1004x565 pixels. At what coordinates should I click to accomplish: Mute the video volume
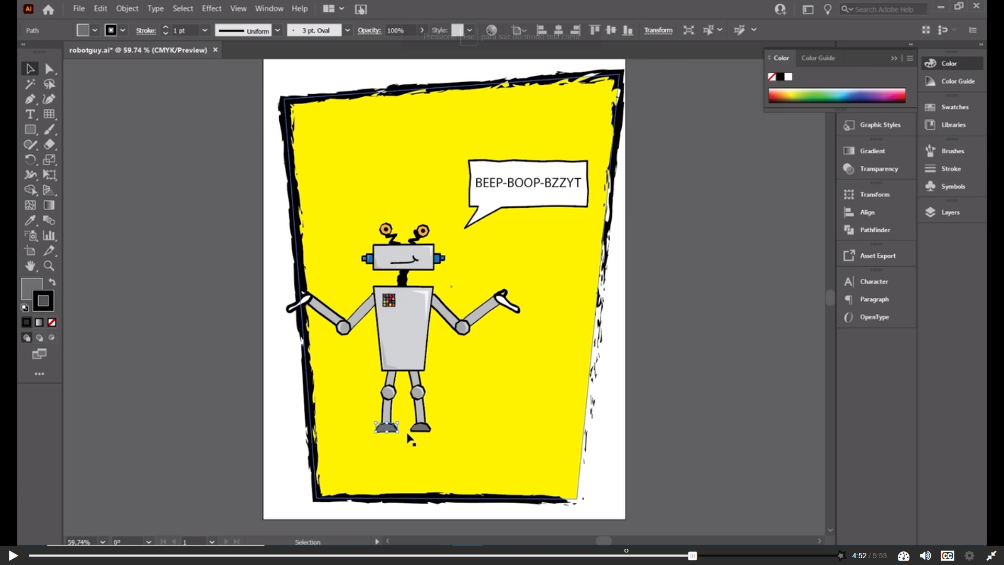click(925, 556)
